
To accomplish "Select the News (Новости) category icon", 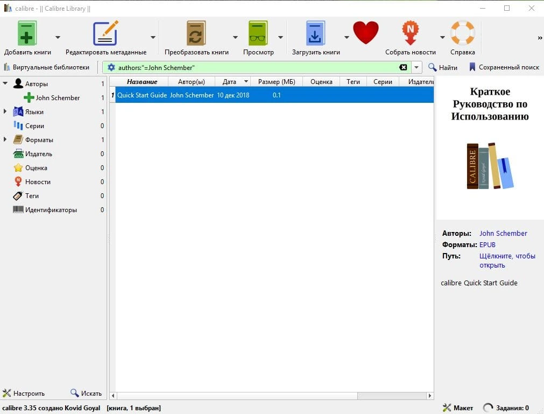I will coord(18,181).
